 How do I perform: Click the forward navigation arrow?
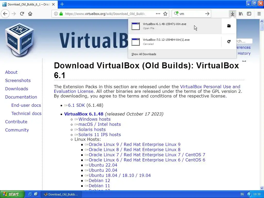pyautogui.click(x=14, y=14)
